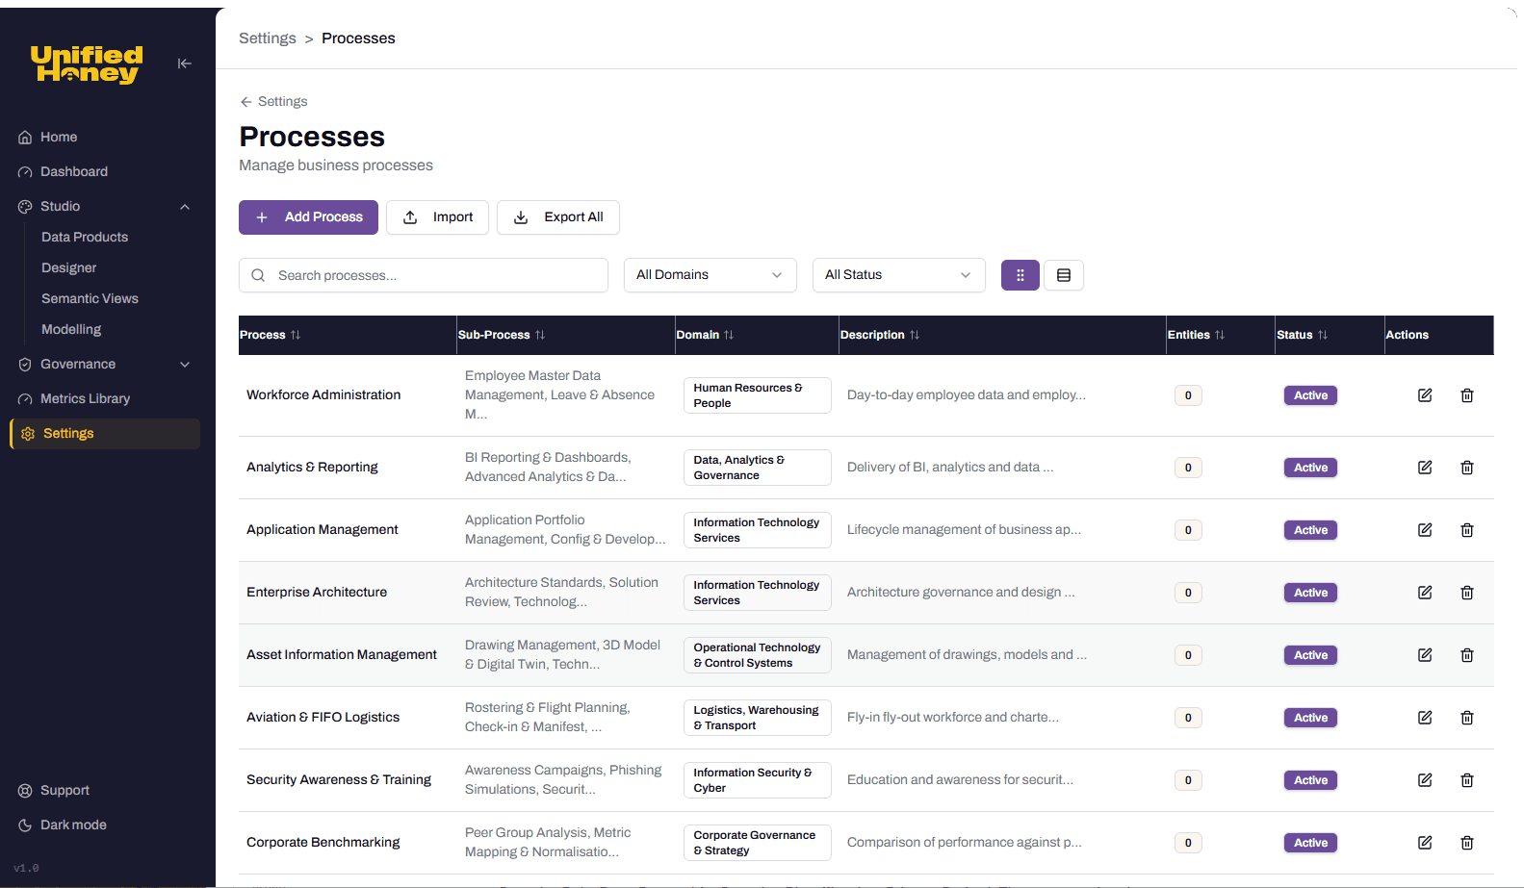Delete the Enterprise Architecture process
Screen dimensions: 1524x888
coord(1467,593)
